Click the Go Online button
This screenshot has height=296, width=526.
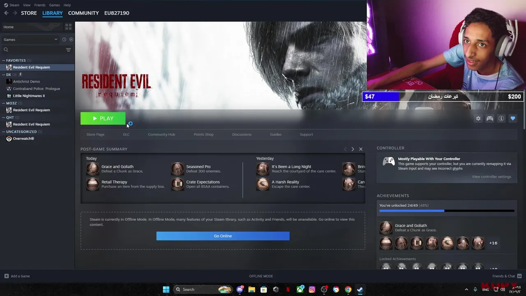click(223, 236)
